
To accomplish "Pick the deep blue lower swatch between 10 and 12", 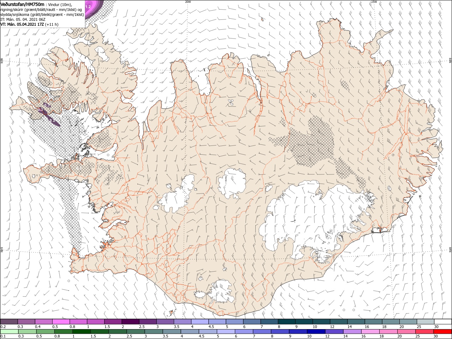I will pyautogui.click(x=316, y=331).
